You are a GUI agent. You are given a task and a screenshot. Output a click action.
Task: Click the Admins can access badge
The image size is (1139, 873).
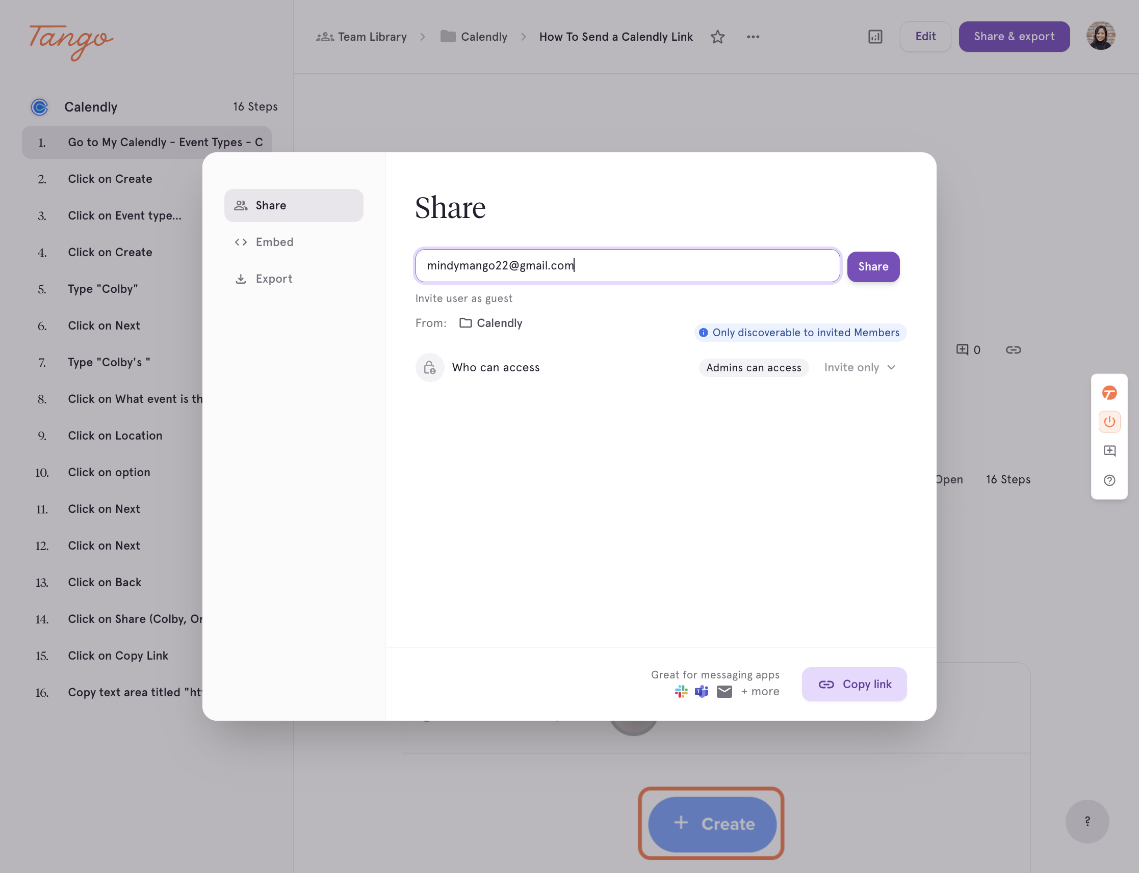click(x=753, y=367)
